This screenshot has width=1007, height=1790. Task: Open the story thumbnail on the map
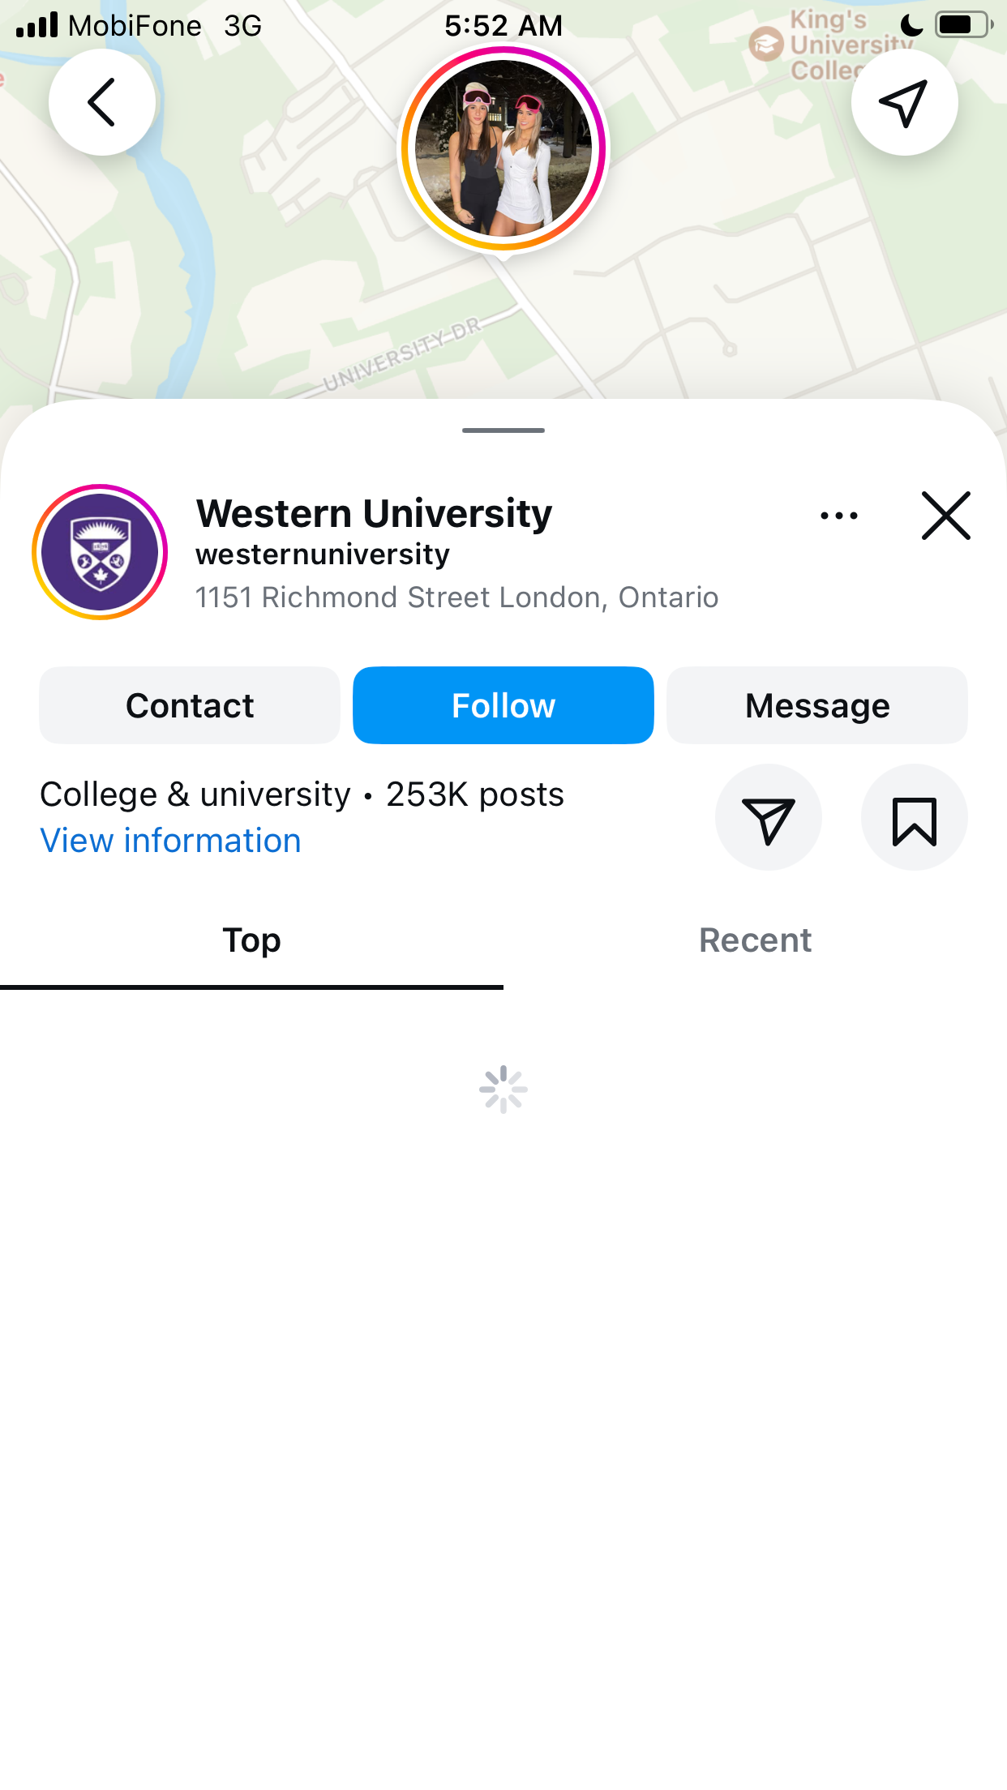coord(504,148)
